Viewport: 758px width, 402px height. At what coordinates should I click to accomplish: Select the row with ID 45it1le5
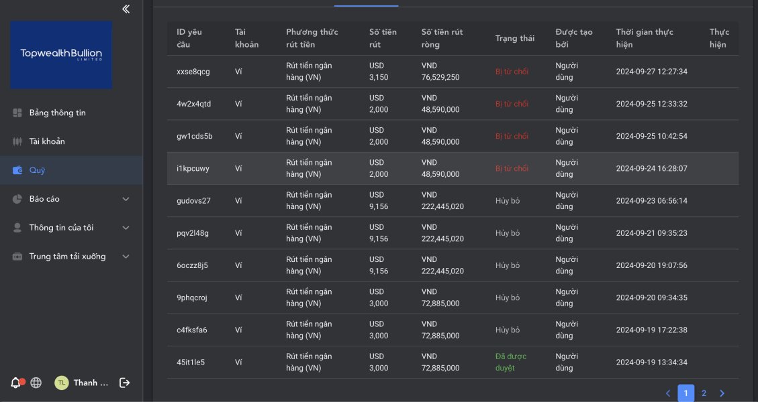(191, 362)
